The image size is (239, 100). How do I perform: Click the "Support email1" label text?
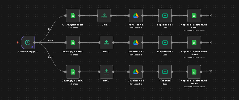tap(165, 25)
